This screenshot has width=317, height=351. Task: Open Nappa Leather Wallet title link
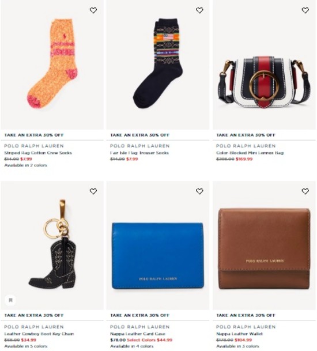coord(239,334)
